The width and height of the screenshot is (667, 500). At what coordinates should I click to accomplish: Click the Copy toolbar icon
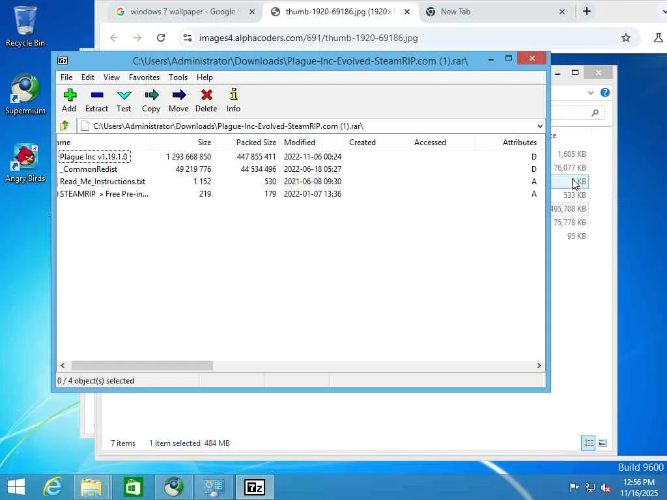coord(151,100)
